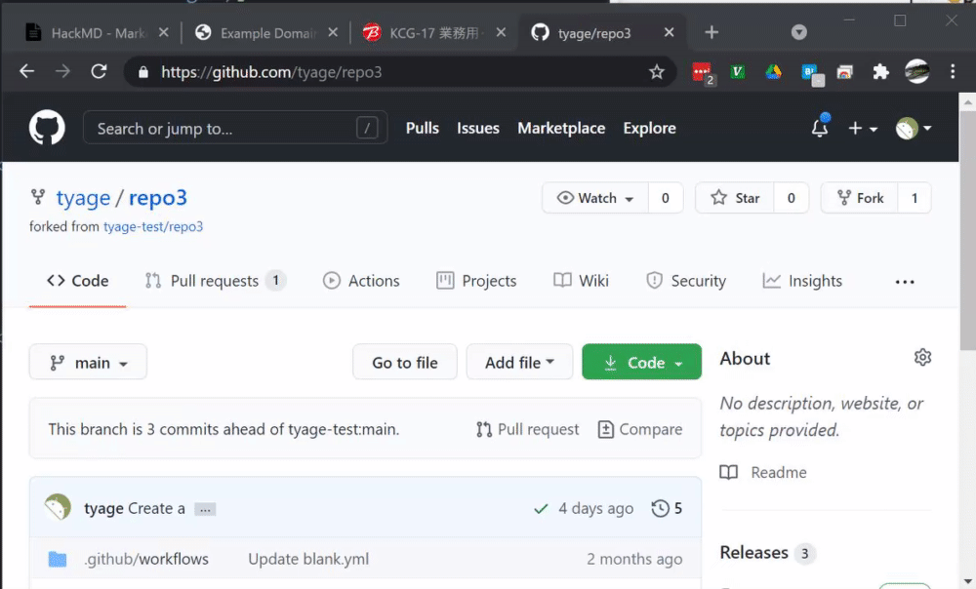This screenshot has width=976, height=589.
Task: Open Pulls in the header navigation
Action: [x=423, y=128]
